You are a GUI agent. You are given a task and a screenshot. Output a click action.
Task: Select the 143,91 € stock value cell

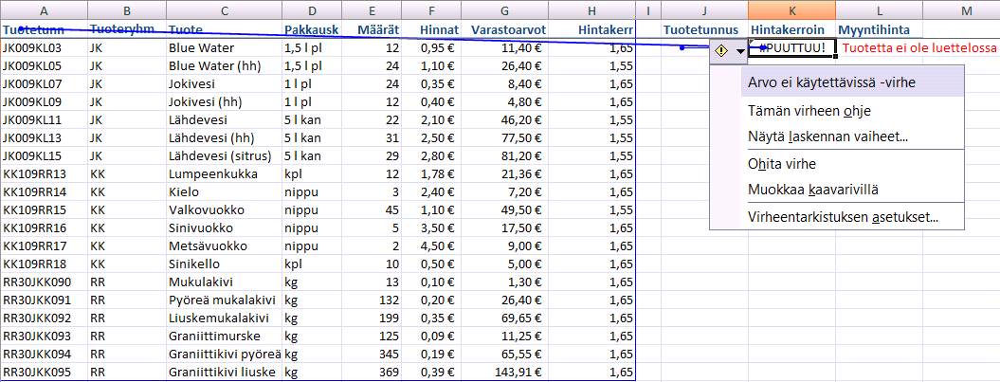pos(506,372)
